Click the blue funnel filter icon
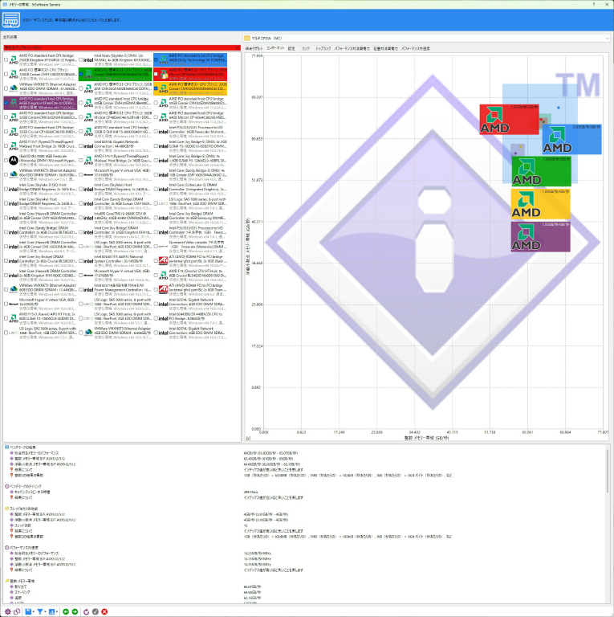The image size is (614, 617). click(x=39, y=611)
